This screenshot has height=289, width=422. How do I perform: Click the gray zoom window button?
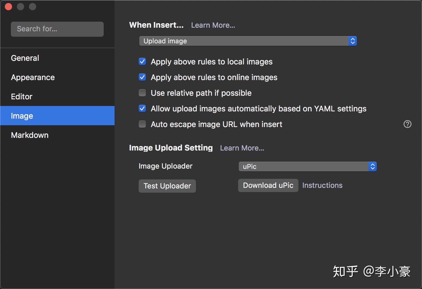coord(33,7)
